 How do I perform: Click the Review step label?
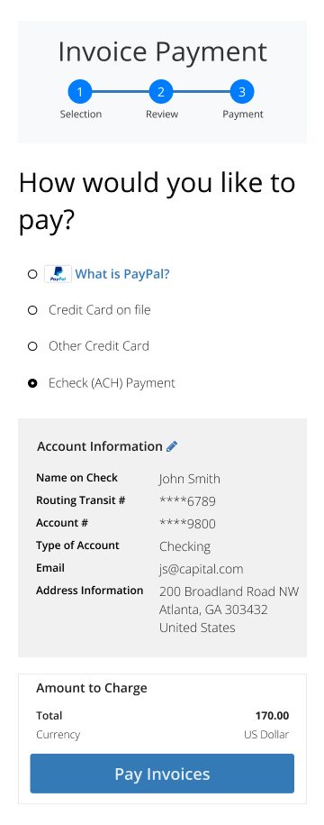point(162,115)
